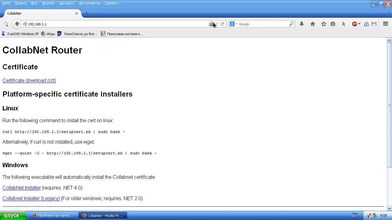This screenshot has height=220, width=392.
Task: Click the search magnifier in Google box
Action: [x=292, y=24]
